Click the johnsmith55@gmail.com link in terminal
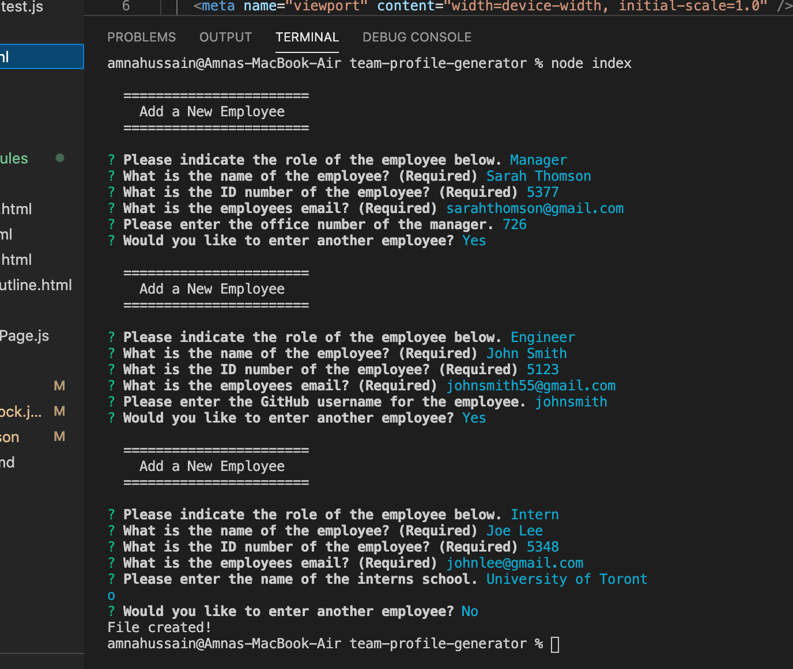This screenshot has height=669, width=793. point(530,385)
